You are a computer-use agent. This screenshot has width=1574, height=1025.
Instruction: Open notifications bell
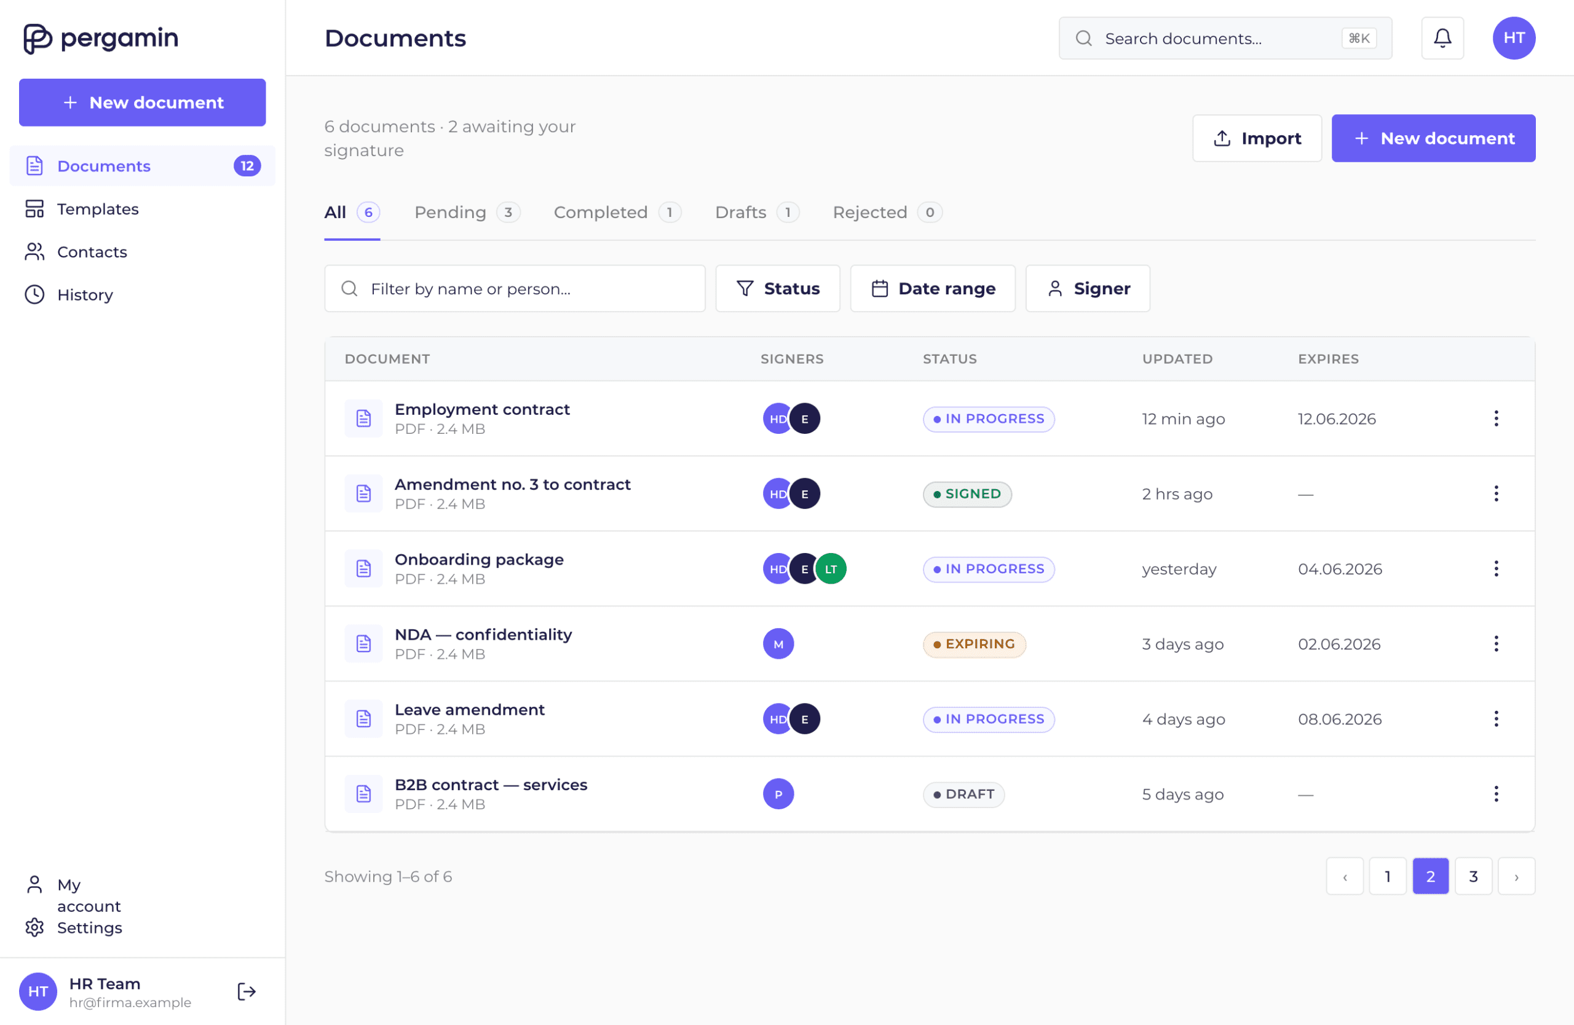click(1442, 38)
